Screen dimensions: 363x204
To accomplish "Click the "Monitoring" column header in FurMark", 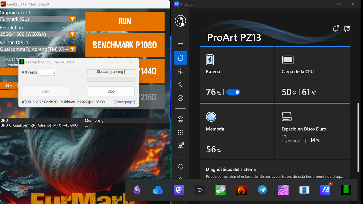I will tap(94, 121).
